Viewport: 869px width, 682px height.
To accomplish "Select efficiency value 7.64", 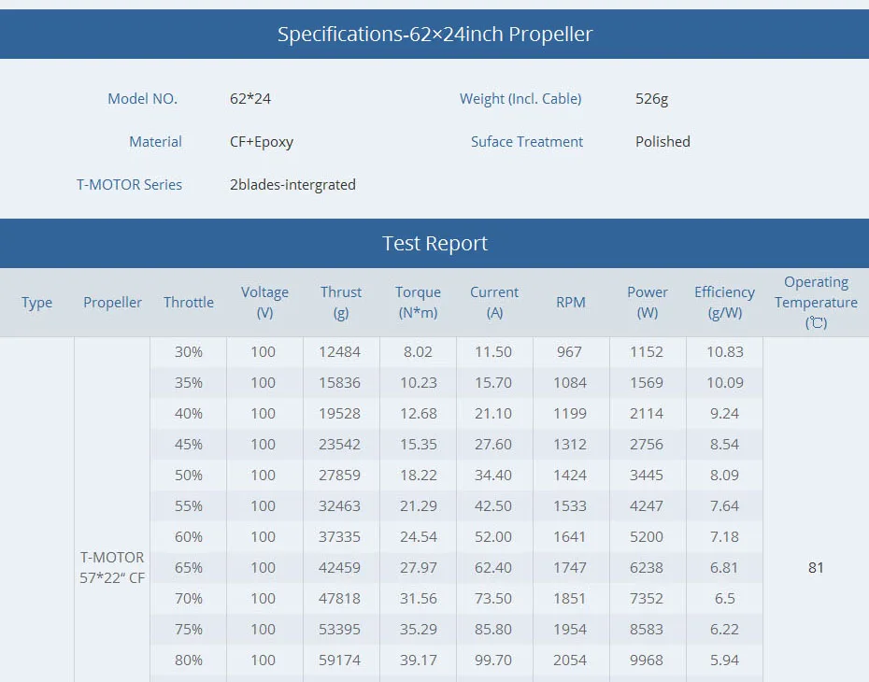I will point(724,505).
